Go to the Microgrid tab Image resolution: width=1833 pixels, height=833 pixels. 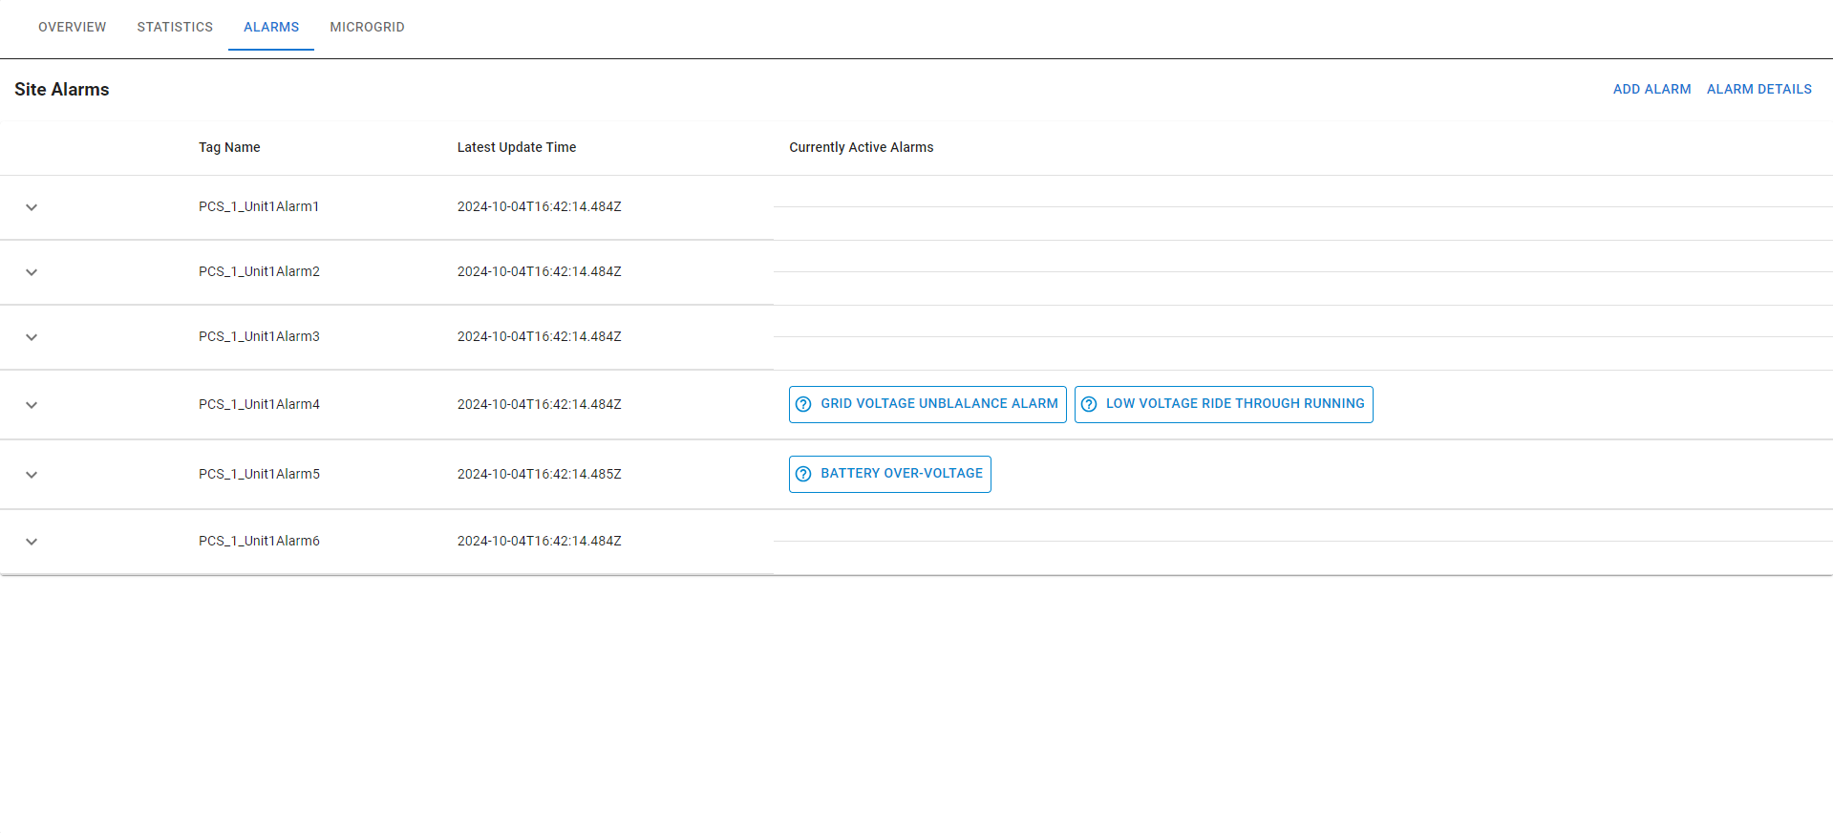click(367, 27)
